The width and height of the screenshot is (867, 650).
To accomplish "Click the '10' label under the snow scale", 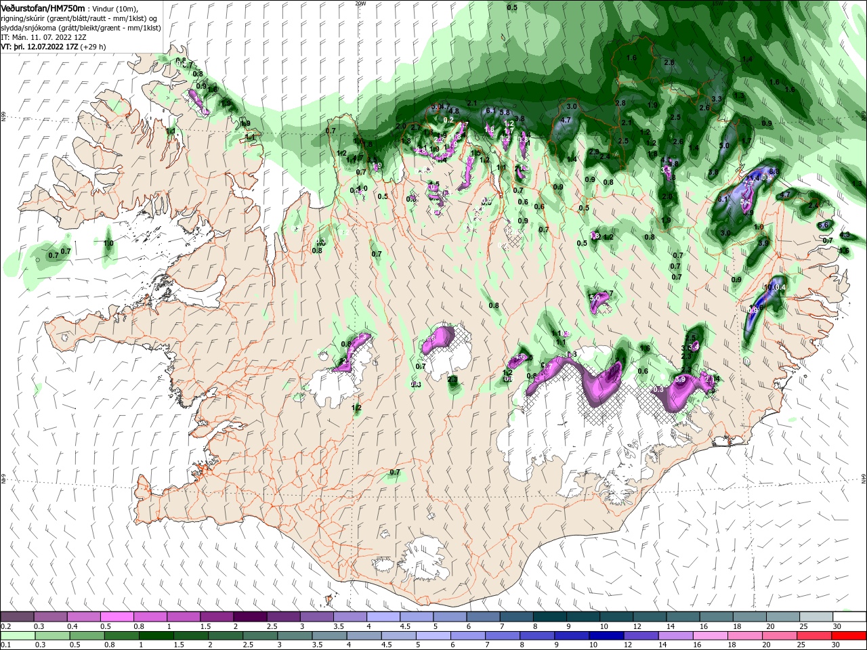I will pos(604,626).
